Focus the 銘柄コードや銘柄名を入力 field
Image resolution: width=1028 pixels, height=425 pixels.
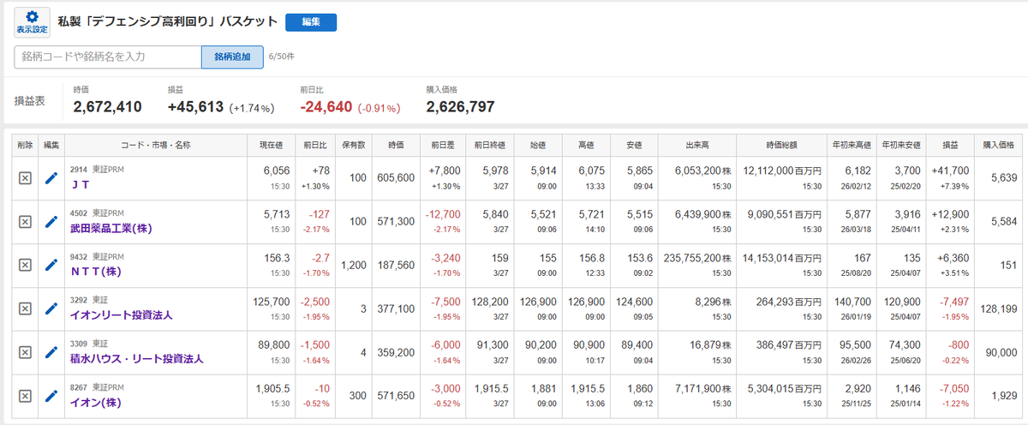click(x=108, y=57)
